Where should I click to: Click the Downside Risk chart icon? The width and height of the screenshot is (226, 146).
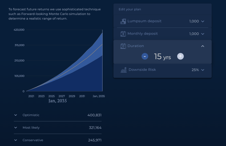click(x=123, y=70)
